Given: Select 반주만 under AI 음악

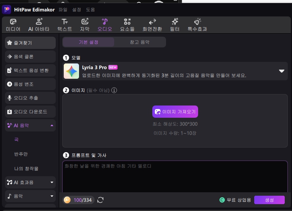Looking at the screenshot, I should [x=21, y=154].
